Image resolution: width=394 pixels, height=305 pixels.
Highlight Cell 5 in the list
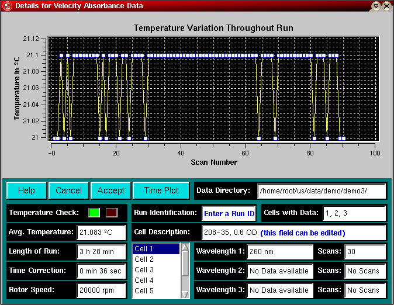(x=155, y=291)
